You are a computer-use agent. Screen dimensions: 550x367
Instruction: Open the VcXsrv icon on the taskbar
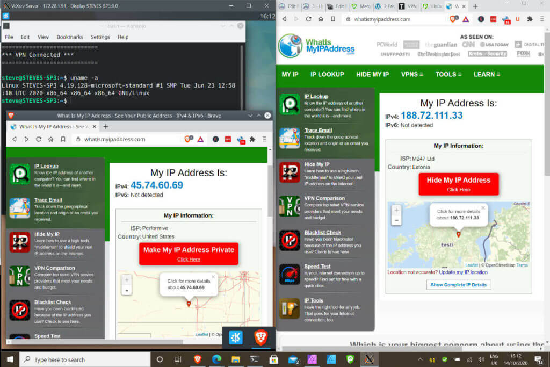click(x=369, y=360)
